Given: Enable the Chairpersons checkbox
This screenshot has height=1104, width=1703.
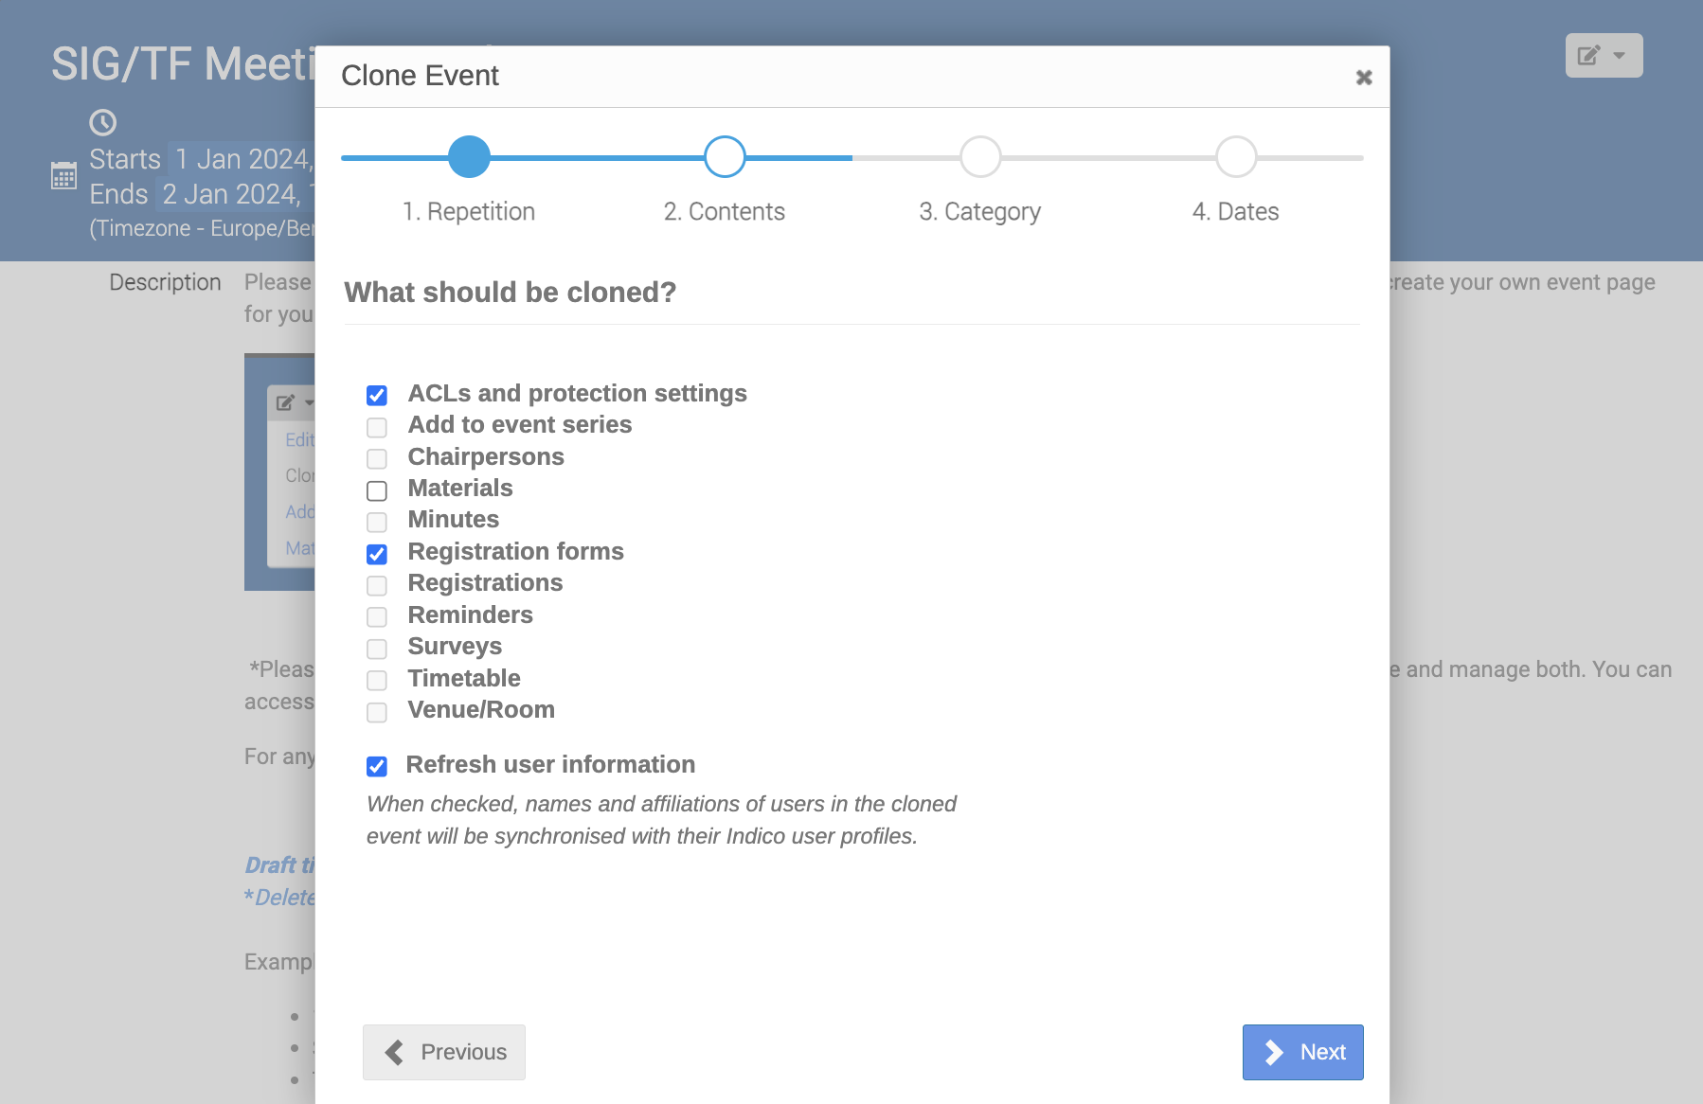Looking at the screenshot, I should tap(377, 459).
